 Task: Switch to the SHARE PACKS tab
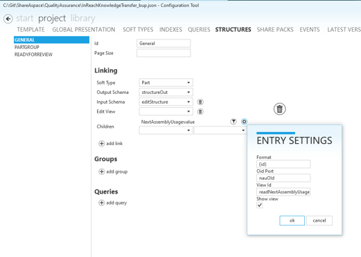[x=275, y=30]
